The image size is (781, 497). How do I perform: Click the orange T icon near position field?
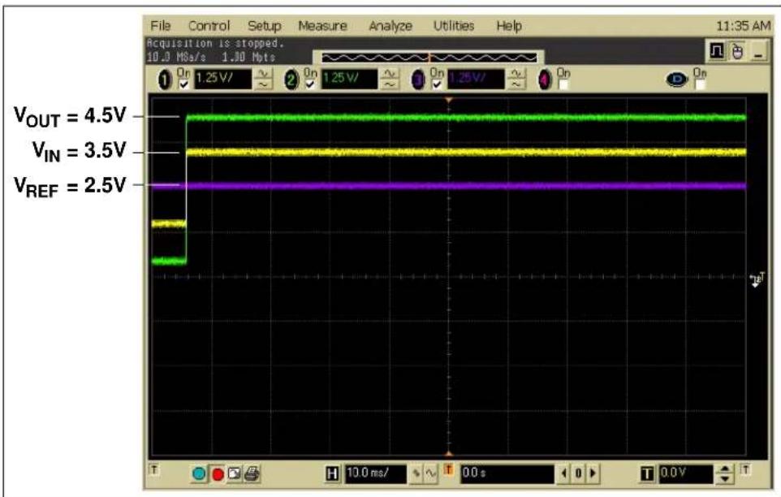[448, 469]
